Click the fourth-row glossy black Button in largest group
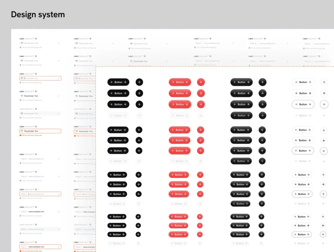334x252 pixels. [241, 115]
